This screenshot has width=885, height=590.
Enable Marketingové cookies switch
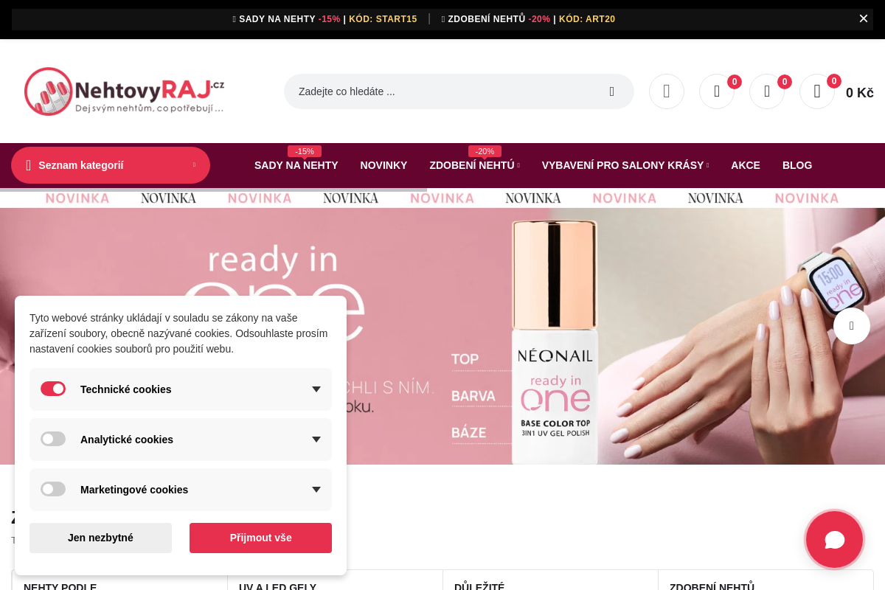click(53, 489)
